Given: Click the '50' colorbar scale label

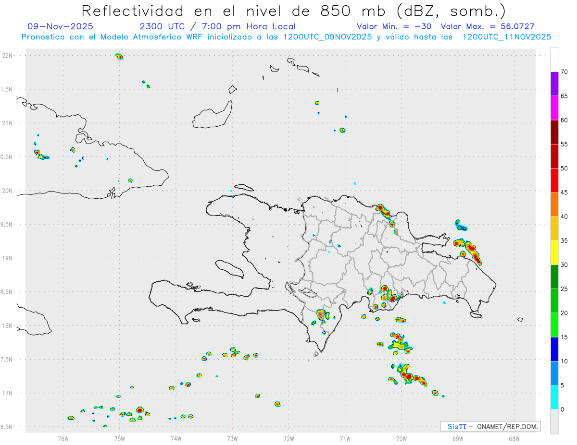Looking at the screenshot, I should [564, 168].
